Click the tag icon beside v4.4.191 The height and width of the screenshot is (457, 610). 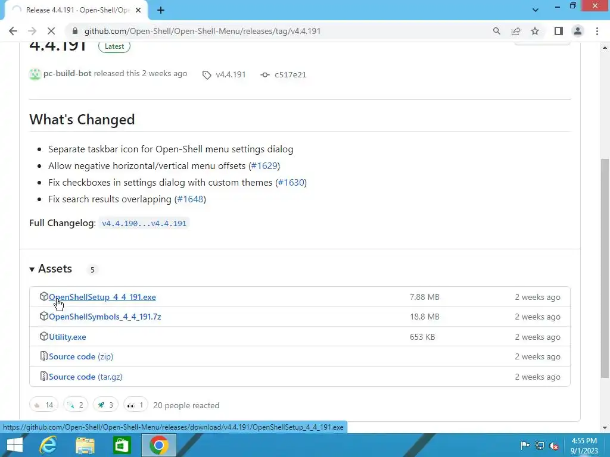[207, 75]
